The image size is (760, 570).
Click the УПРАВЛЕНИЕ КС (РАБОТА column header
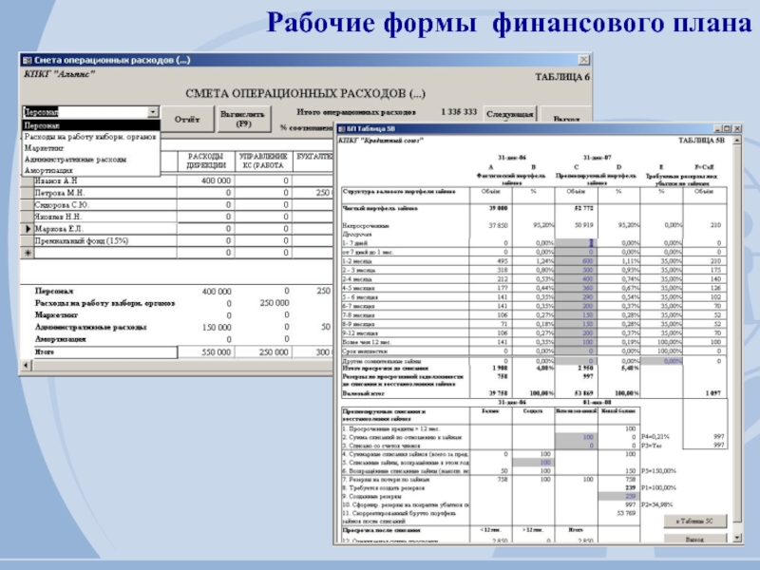[x=263, y=161]
